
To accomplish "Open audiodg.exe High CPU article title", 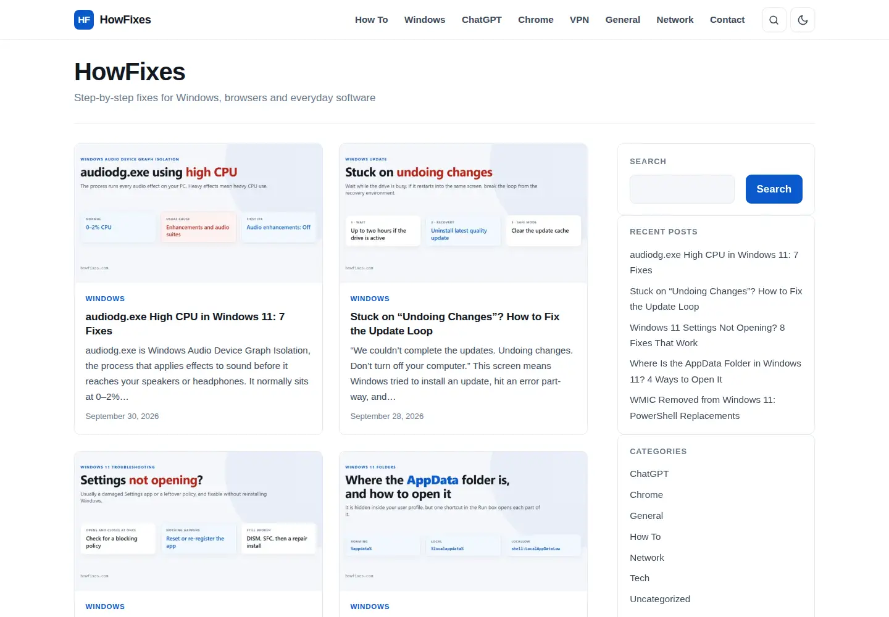I will pyautogui.click(x=185, y=324).
